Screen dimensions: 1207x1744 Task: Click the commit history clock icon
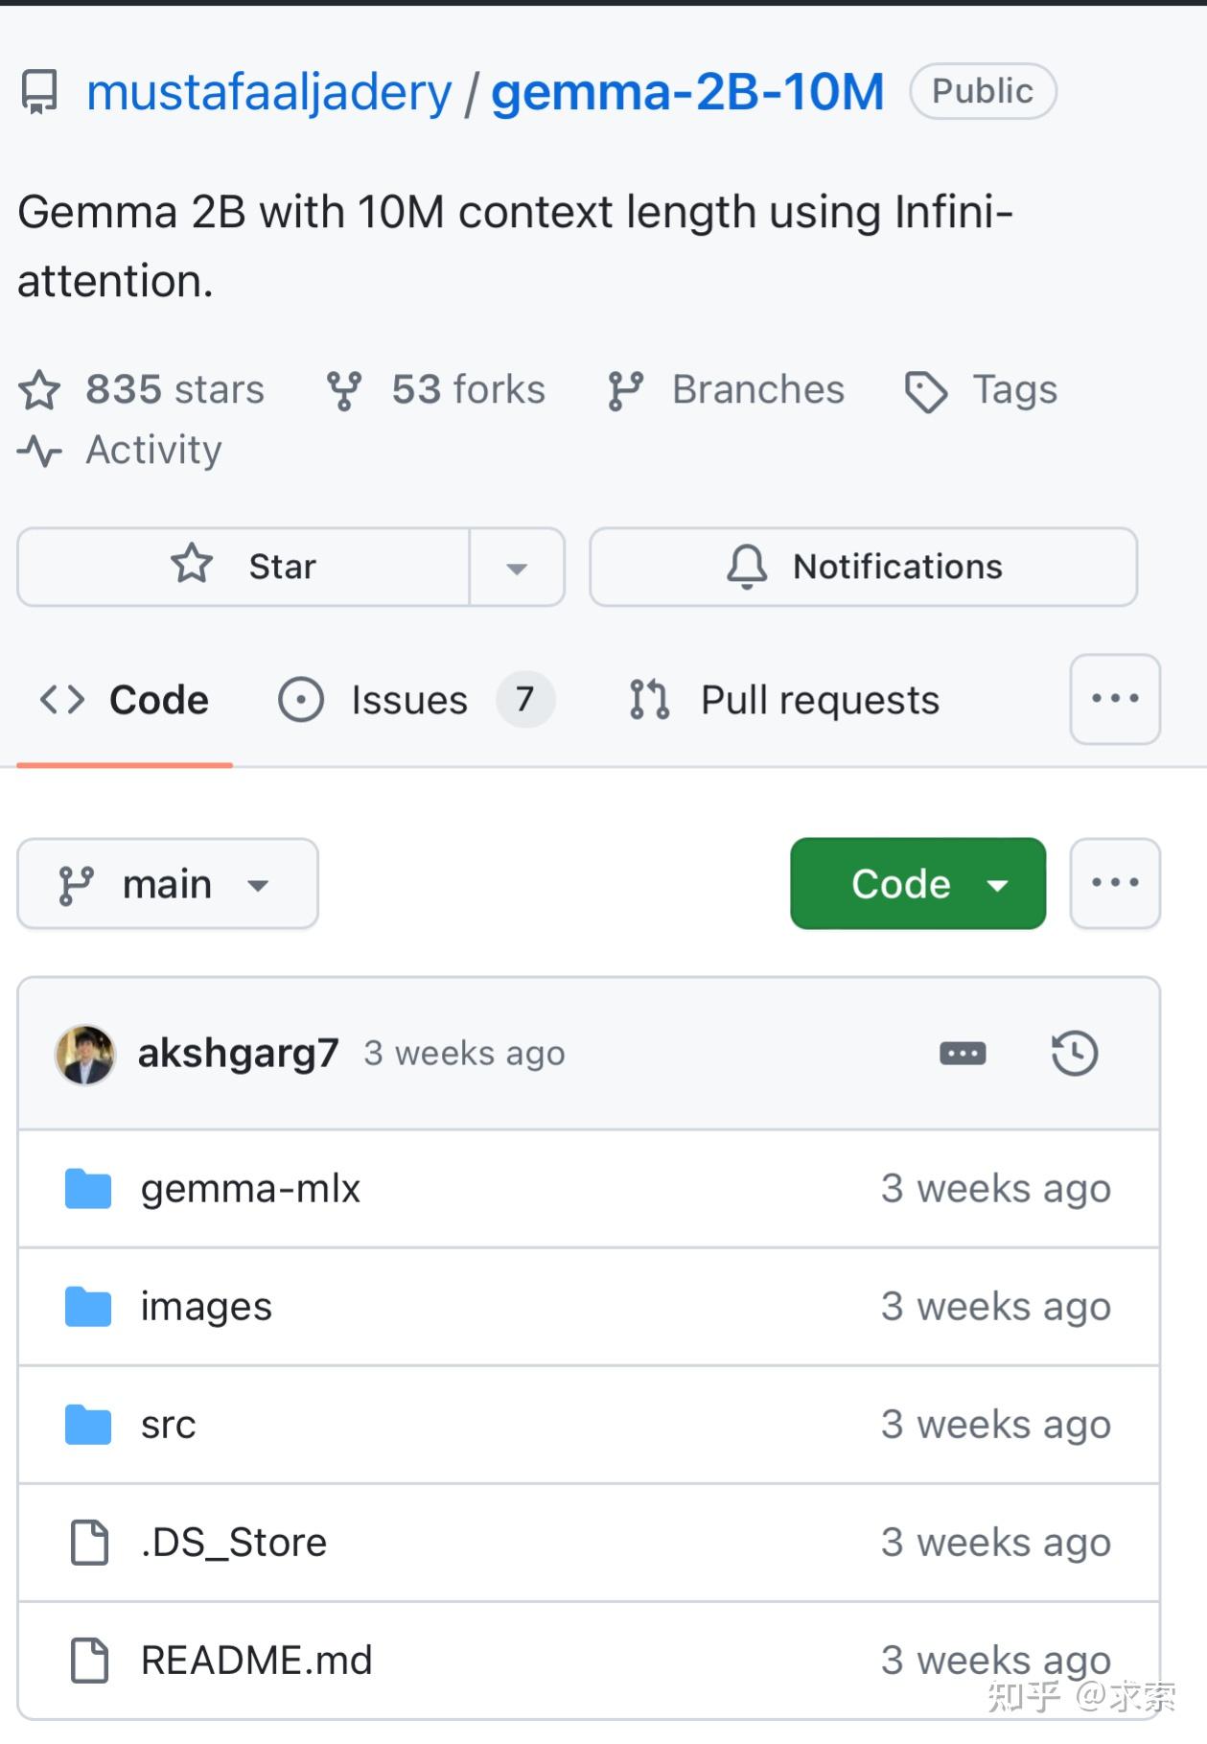pos(1074,1053)
